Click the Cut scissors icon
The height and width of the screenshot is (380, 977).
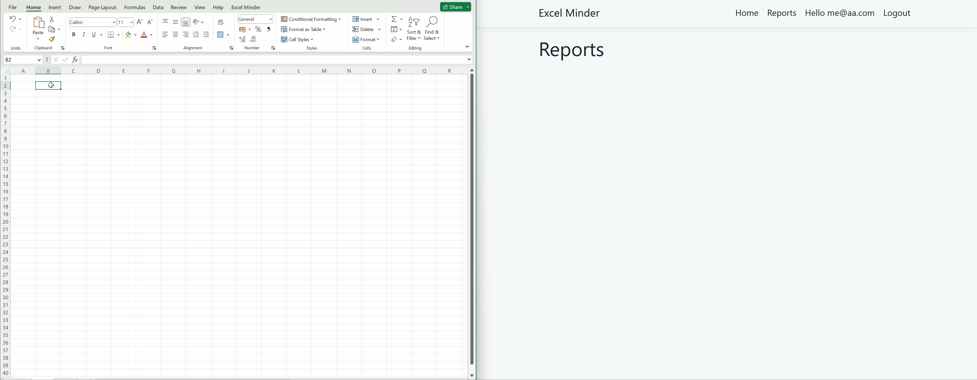[52, 19]
